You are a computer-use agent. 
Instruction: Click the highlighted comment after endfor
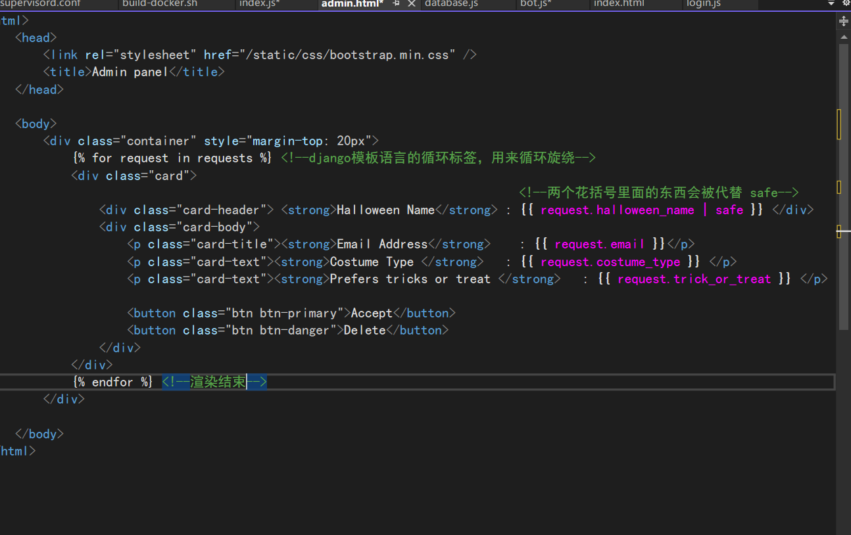pos(214,382)
